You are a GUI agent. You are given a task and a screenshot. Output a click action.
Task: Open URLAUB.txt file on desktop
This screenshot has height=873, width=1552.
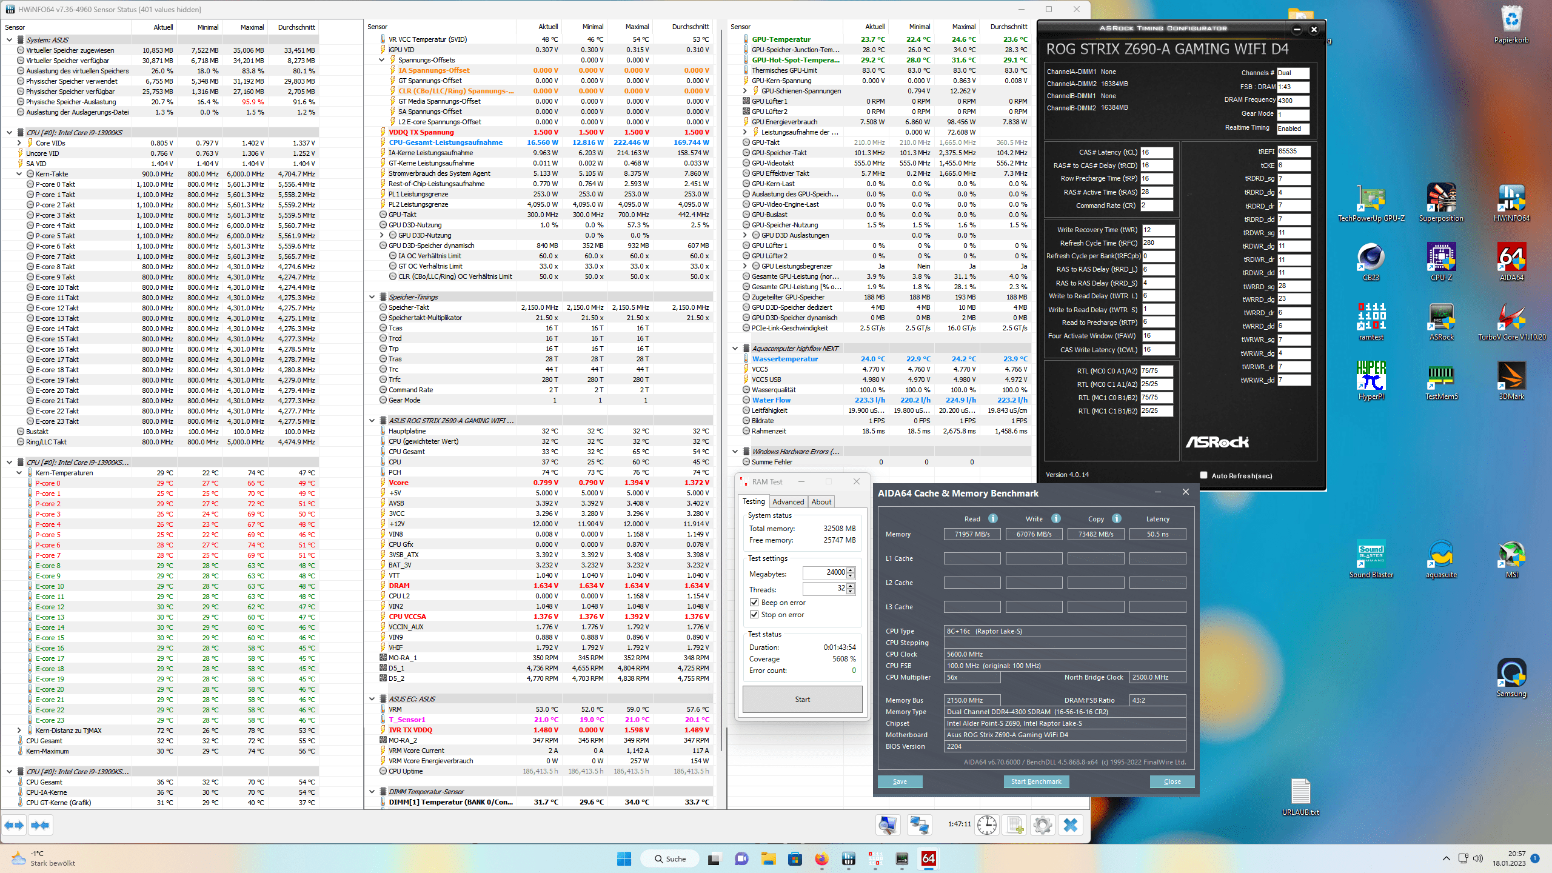coord(1300,797)
